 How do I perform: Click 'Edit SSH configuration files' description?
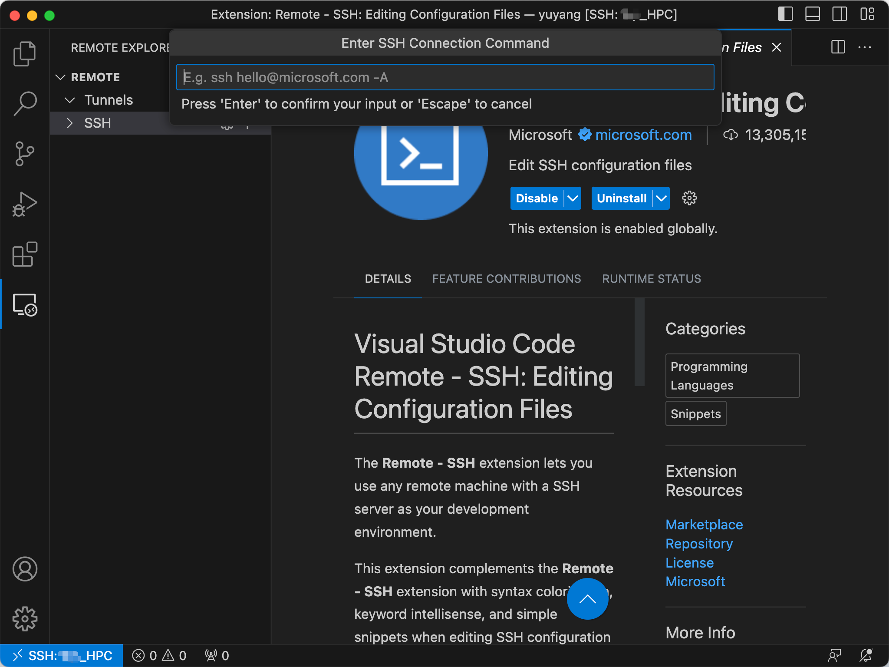pos(600,165)
